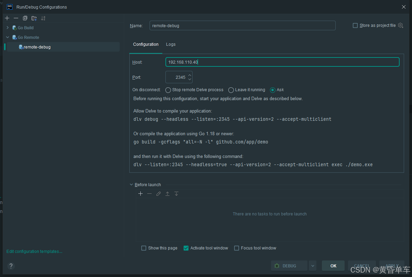Collapse the Go Remote tree node
Image resolution: width=412 pixels, height=277 pixels.
8,38
